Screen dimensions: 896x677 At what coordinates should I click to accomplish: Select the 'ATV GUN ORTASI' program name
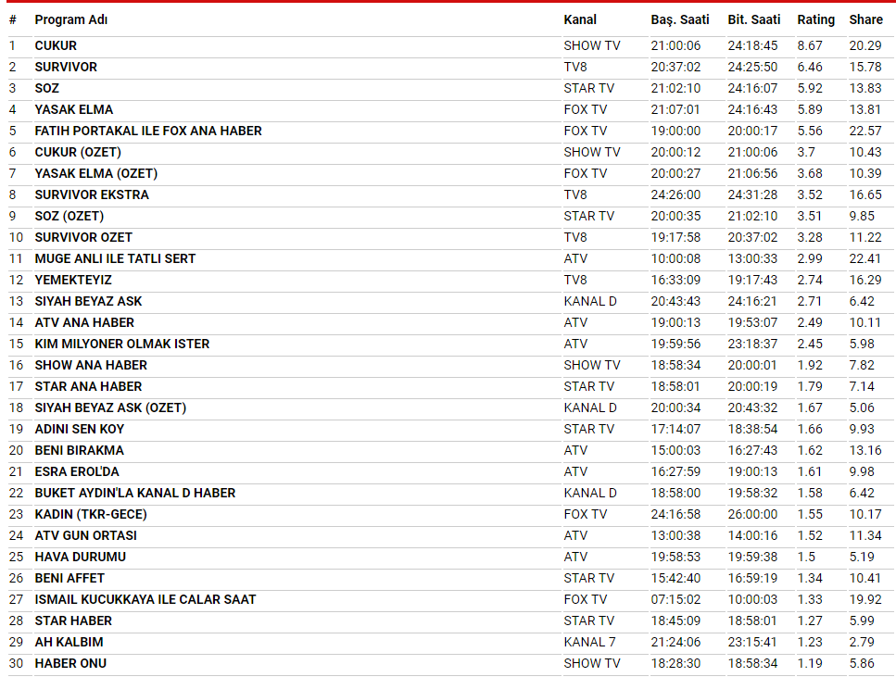pos(86,536)
